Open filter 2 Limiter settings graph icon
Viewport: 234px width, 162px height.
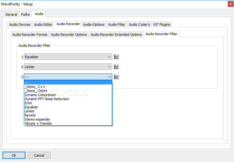click(116, 67)
